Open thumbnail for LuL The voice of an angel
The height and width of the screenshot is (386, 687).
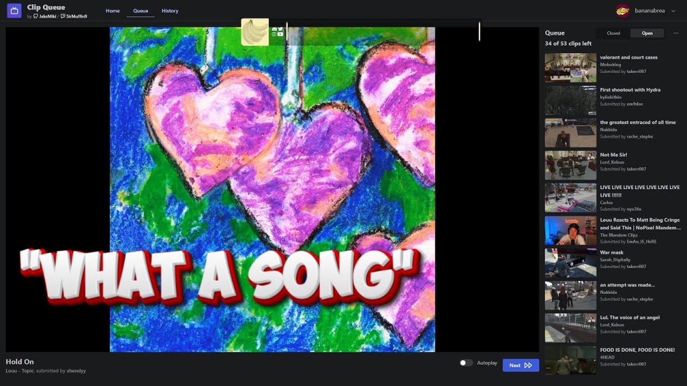tap(571, 328)
